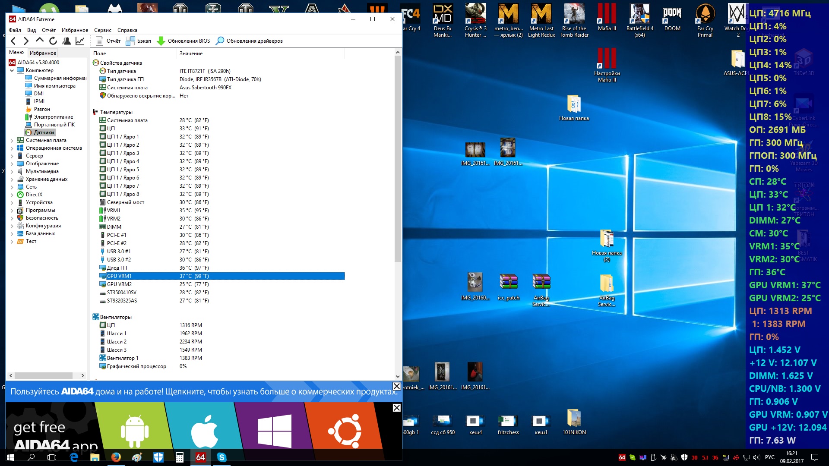The image size is (829, 466).
Task: Click the Refresh toolbar icon
Action: (x=53, y=41)
